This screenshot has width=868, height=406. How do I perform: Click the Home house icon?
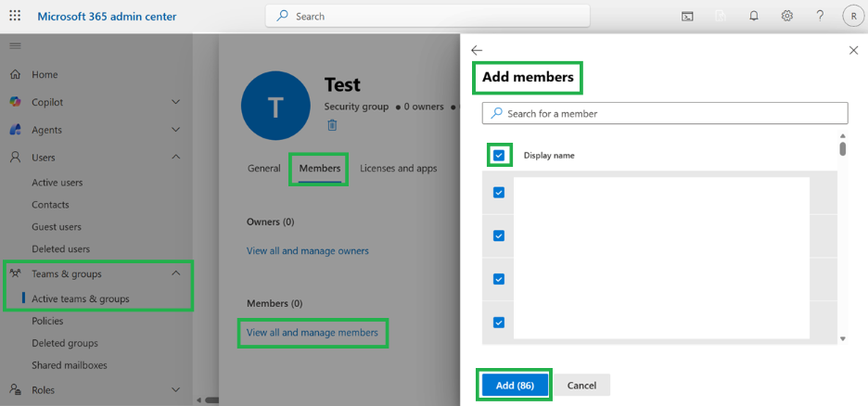pos(16,74)
